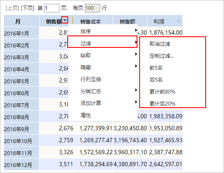Click cost cell 1,738,294.69
The image size is (224, 173).
[93, 164]
